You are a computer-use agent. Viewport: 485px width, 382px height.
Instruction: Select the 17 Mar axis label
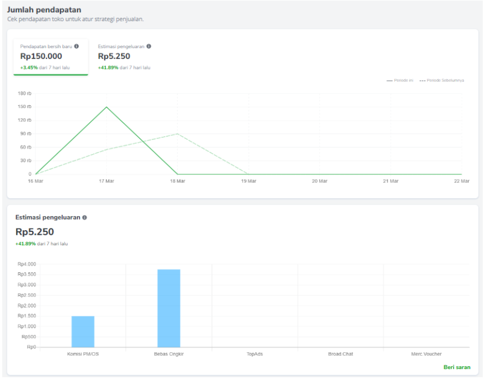[106, 181]
